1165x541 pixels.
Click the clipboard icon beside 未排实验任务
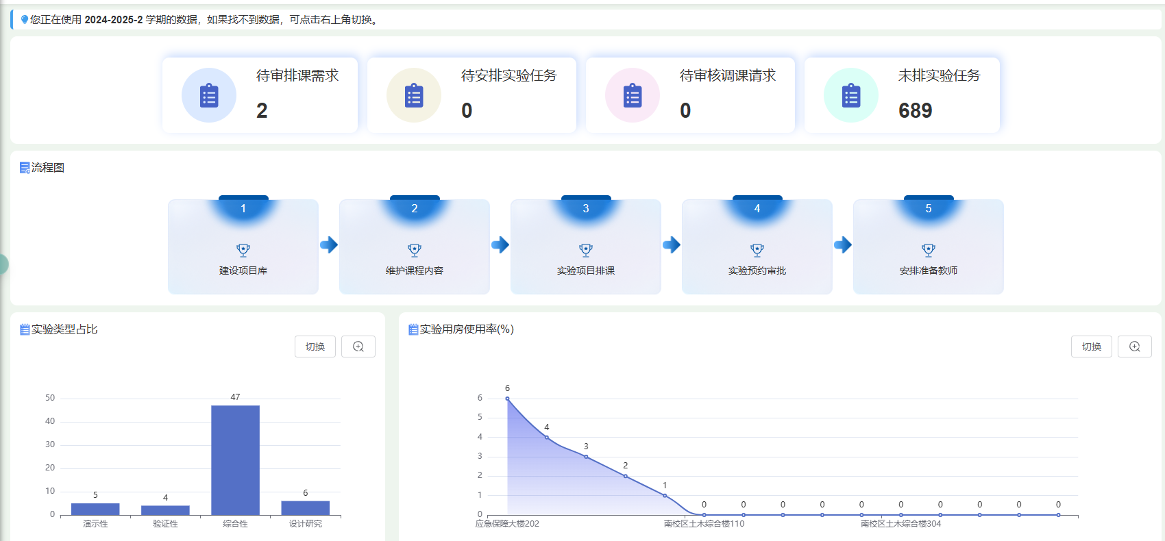(851, 96)
